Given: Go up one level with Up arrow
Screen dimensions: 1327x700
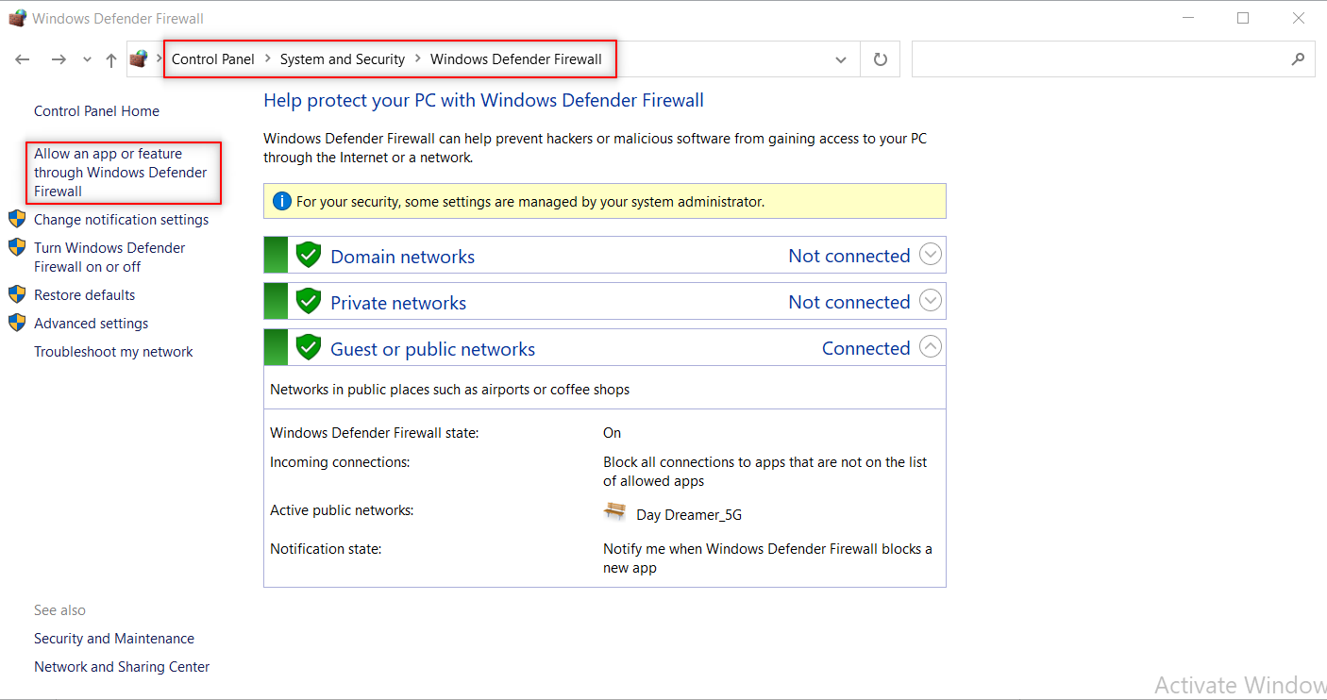Looking at the screenshot, I should click(x=111, y=59).
